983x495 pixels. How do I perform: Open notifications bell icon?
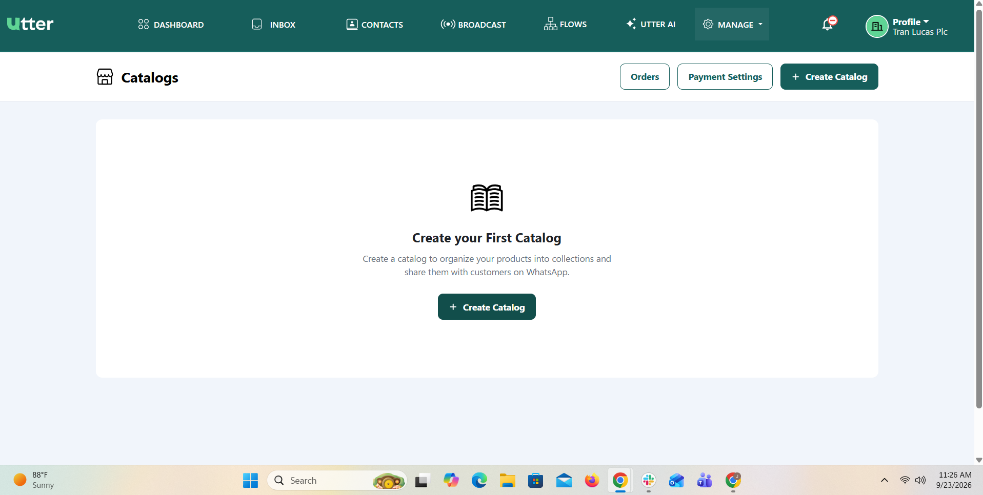coord(828,24)
